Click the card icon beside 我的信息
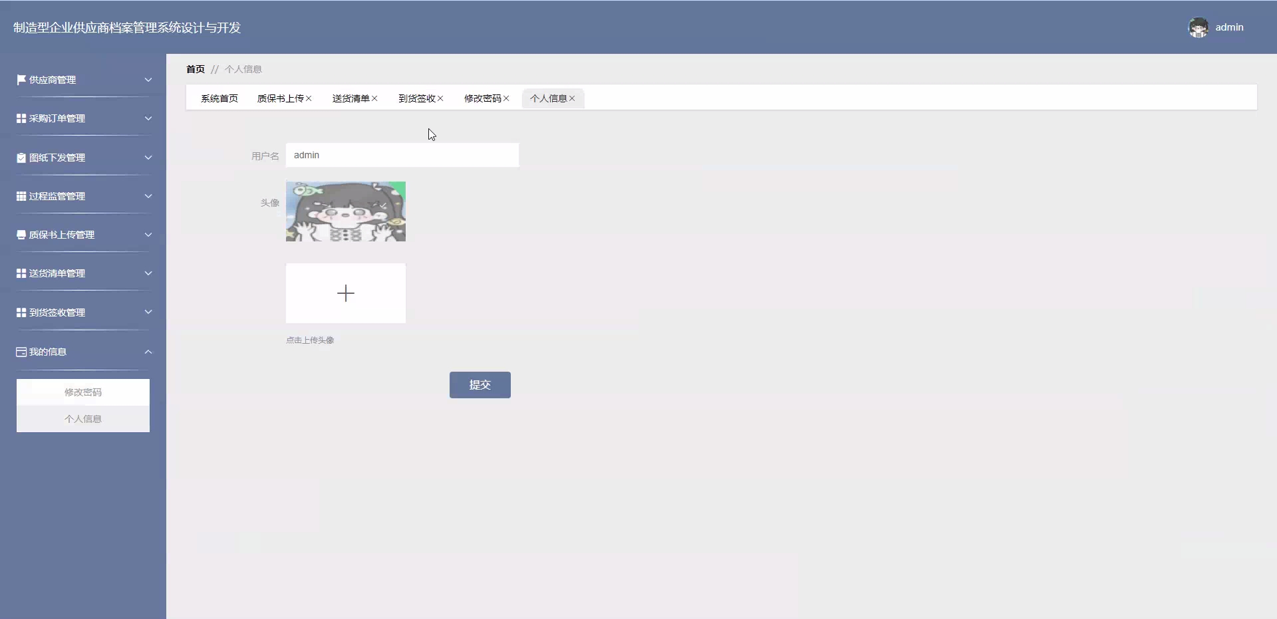Viewport: 1277px width, 619px height. [21, 352]
